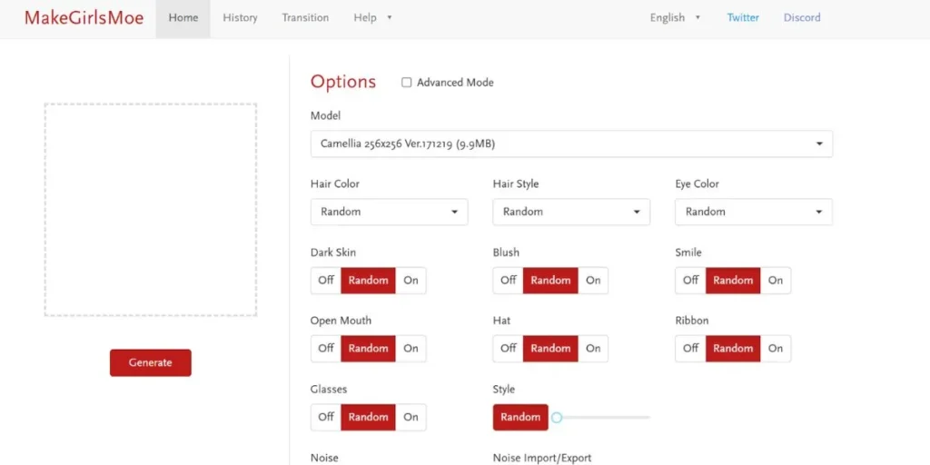This screenshot has height=465, width=930.
Task: Turn Hat On
Action: click(x=593, y=349)
